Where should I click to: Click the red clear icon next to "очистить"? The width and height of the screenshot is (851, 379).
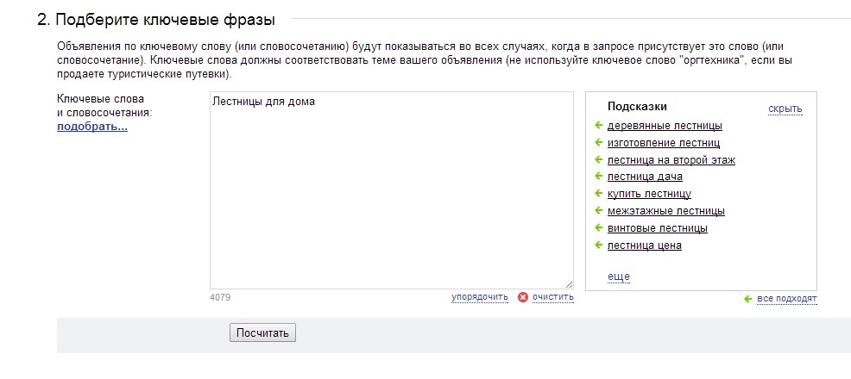point(522,297)
